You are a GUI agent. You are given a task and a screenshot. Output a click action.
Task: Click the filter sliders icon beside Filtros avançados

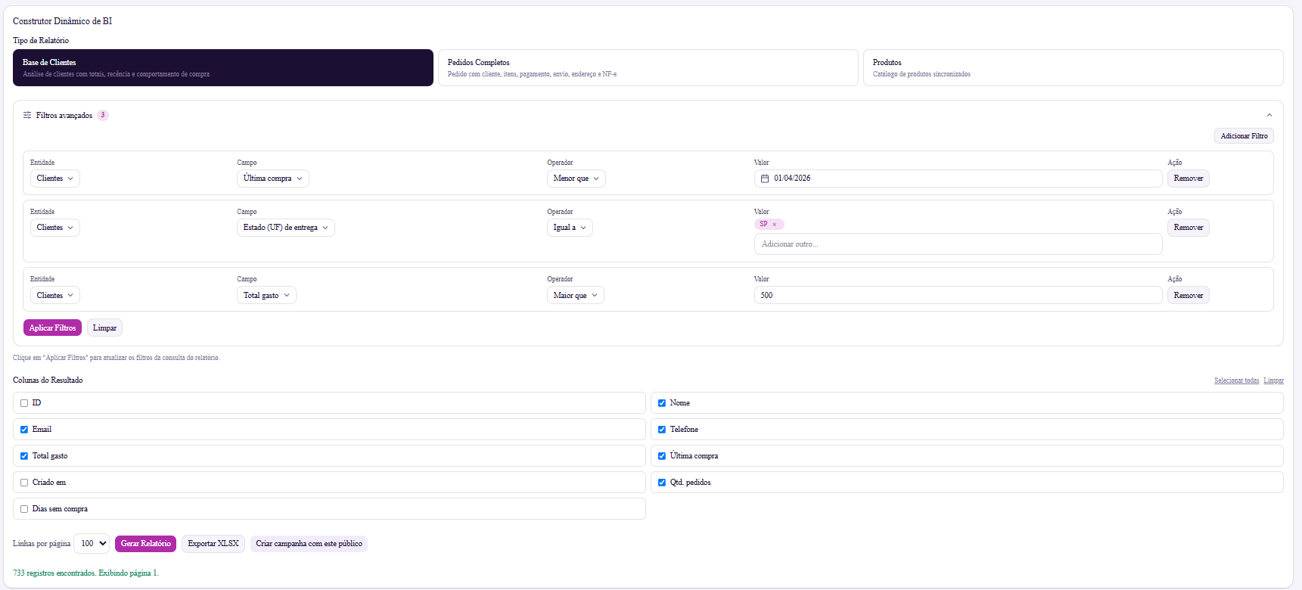pyautogui.click(x=27, y=115)
